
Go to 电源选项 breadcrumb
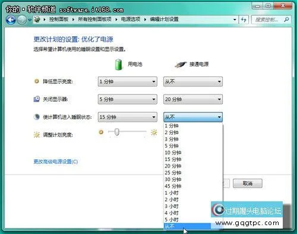[x=131, y=19]
